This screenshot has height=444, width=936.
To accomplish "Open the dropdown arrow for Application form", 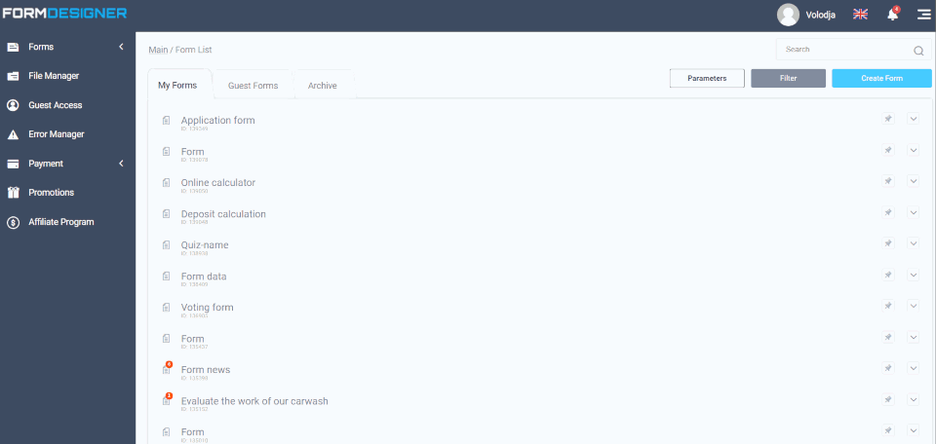I will pyautogui.click(x=914, y=119).
